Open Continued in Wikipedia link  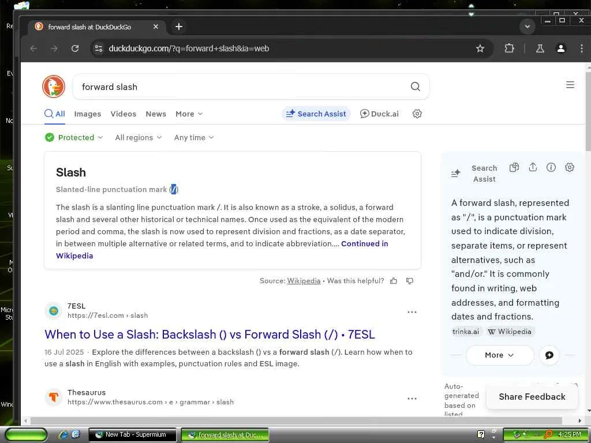365,244
